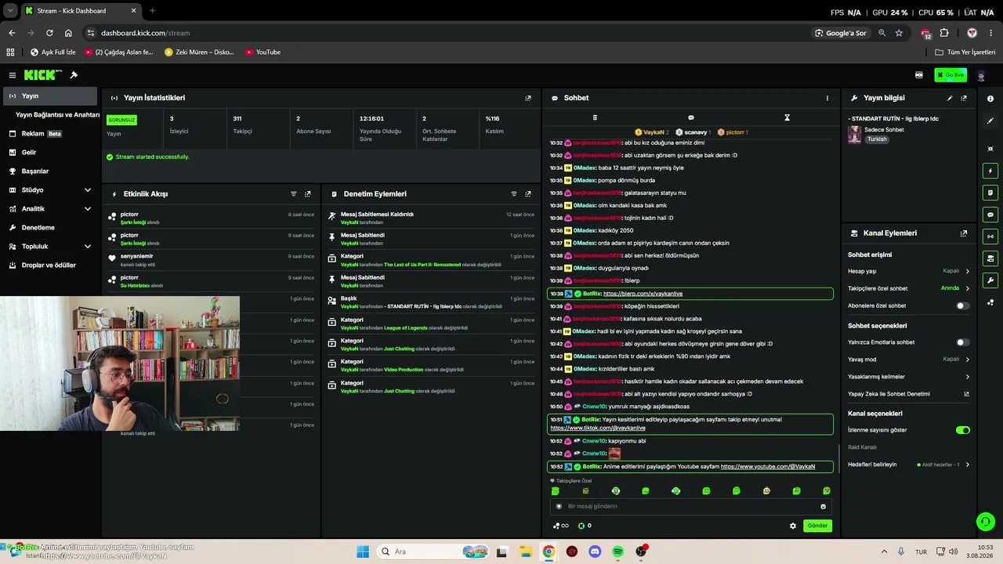Image resolution: width=1003 pixels, height=564 pixels.
Task: Open chat settings gear icon
Action: pyautogui.click(x=793, y=526)
